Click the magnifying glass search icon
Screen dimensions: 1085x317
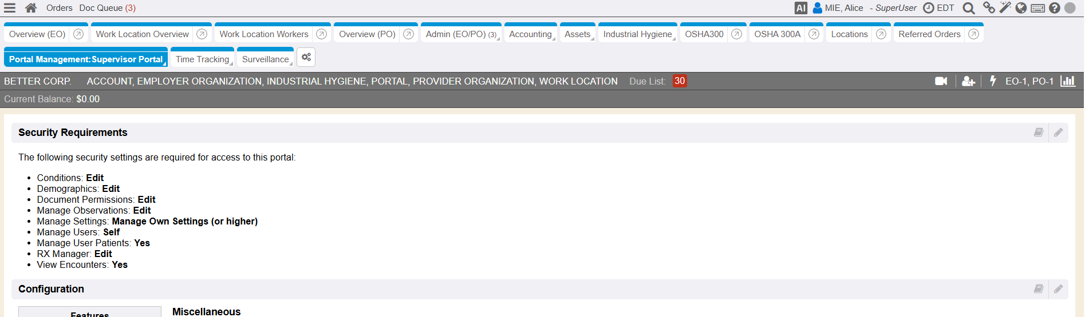[x=968, y=8]
